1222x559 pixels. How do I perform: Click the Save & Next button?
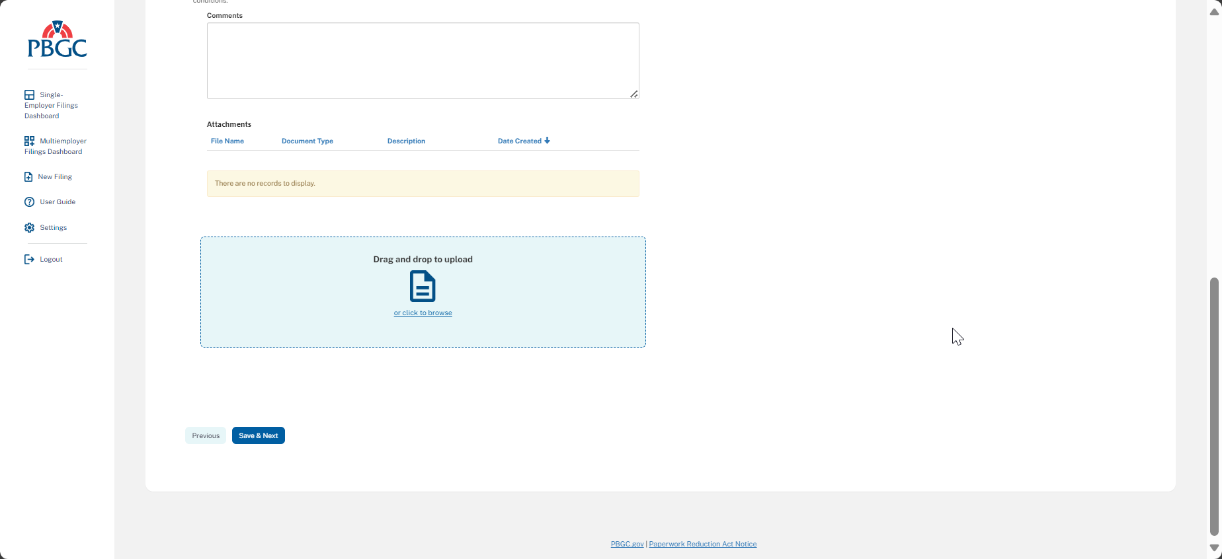click(x=259, y=435)
